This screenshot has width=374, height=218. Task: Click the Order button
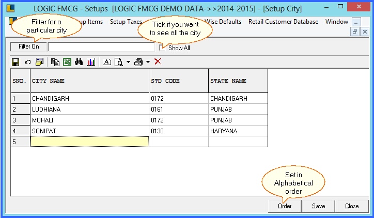285,206
